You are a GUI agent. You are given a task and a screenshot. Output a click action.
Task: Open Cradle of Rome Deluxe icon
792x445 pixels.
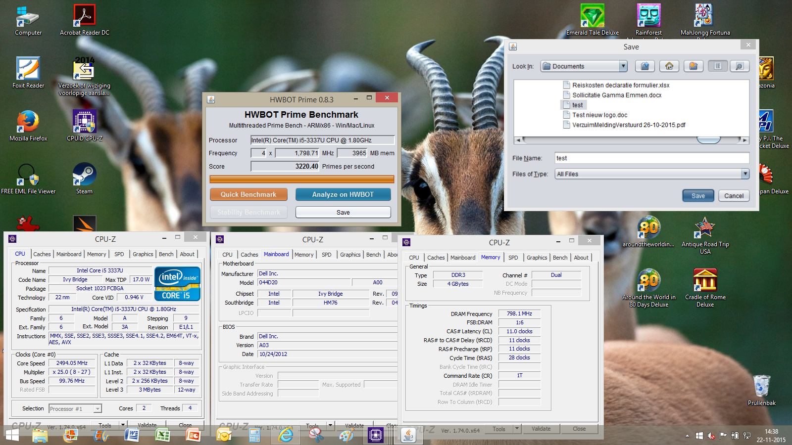tap(705, 288)
